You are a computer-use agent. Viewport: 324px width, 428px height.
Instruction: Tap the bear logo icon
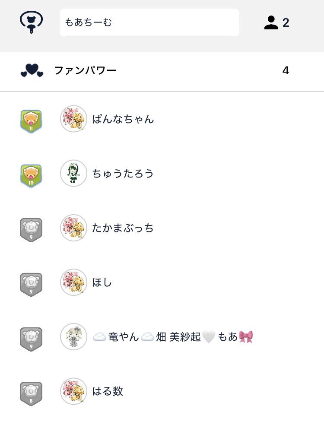(31, 22)
